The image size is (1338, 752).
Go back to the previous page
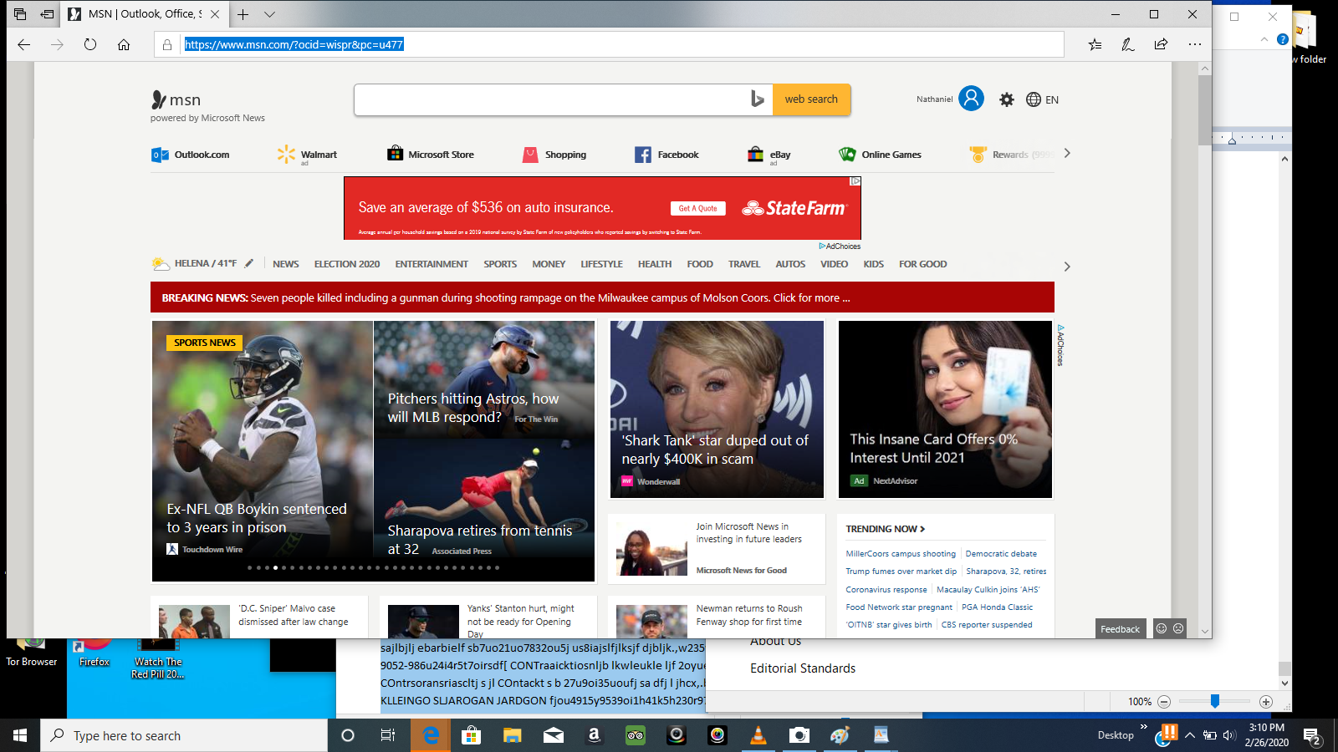[x=24, y=45]
